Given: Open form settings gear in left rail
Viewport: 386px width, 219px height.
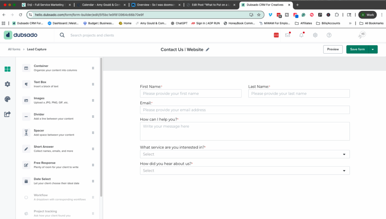Looking at the screenshot, I should pyautogui.click(x=8, y=84).
